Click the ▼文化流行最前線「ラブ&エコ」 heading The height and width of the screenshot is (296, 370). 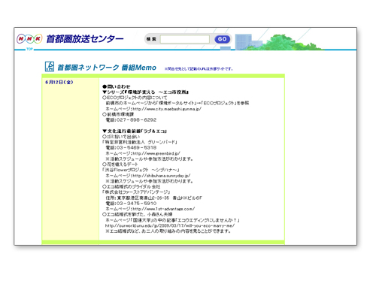(x=135, y=131)
